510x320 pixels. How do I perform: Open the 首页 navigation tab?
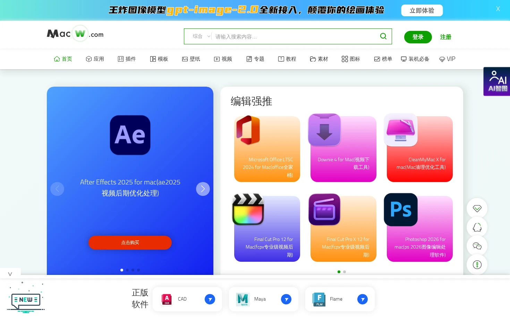(63, 59)
